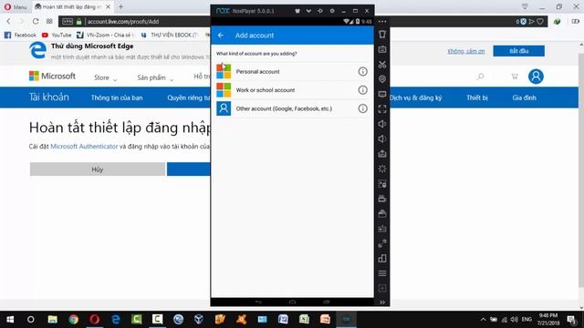Show hidden system tray icons

[483, 320]
